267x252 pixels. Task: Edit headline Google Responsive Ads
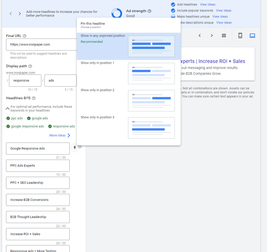[x=38, y=149]
